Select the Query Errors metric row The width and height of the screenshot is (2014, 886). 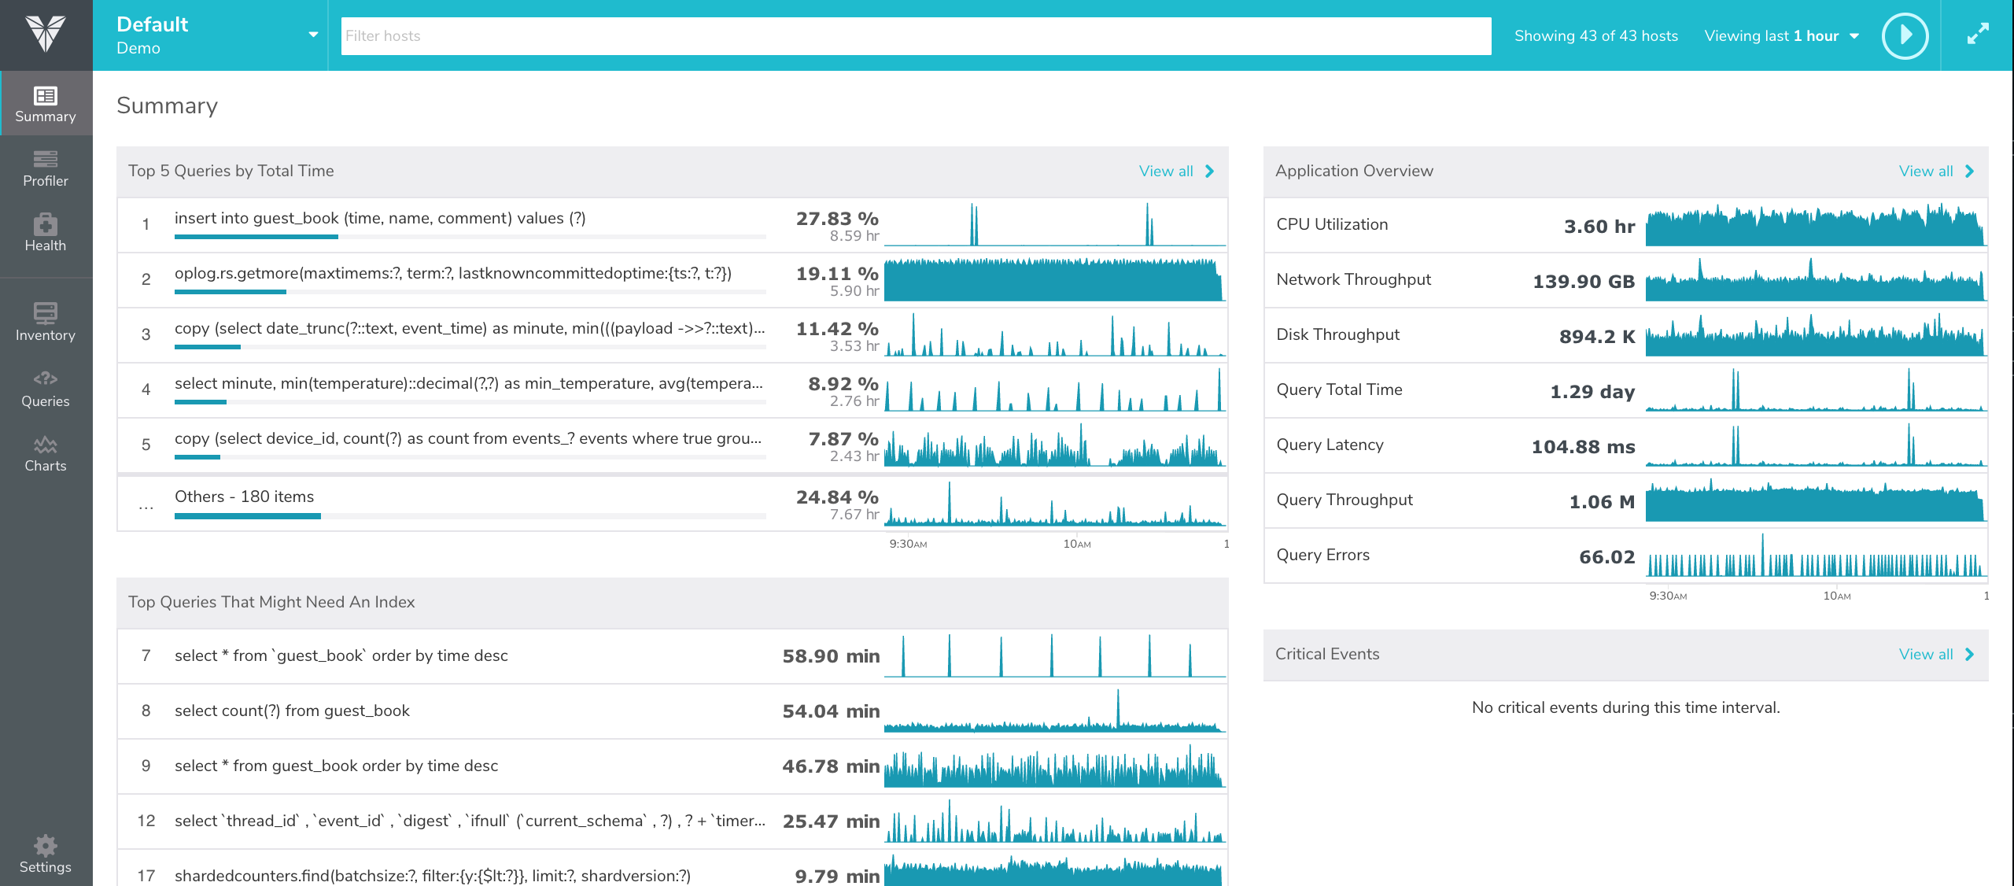1322,556
